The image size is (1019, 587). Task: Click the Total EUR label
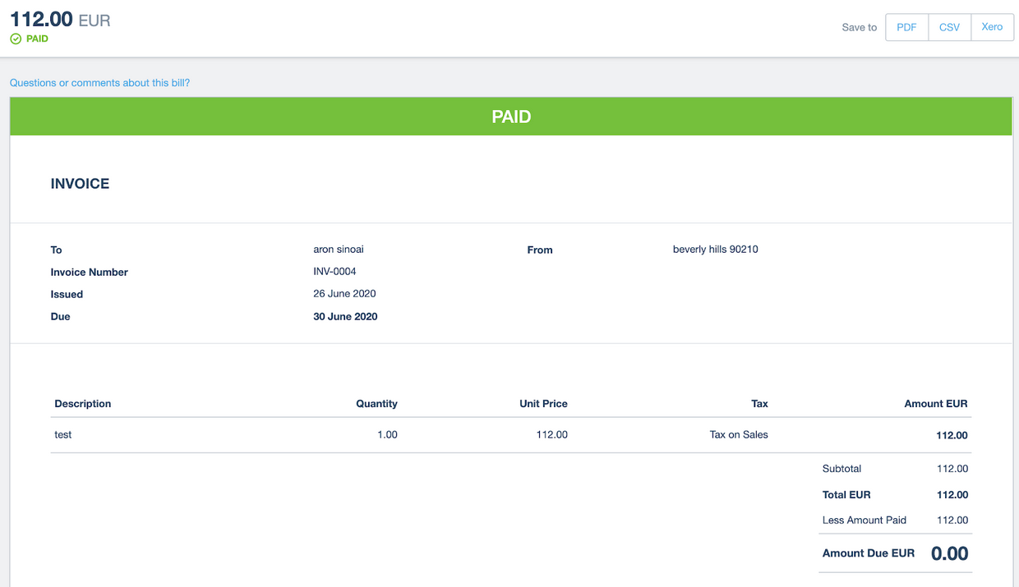[846, 495]
